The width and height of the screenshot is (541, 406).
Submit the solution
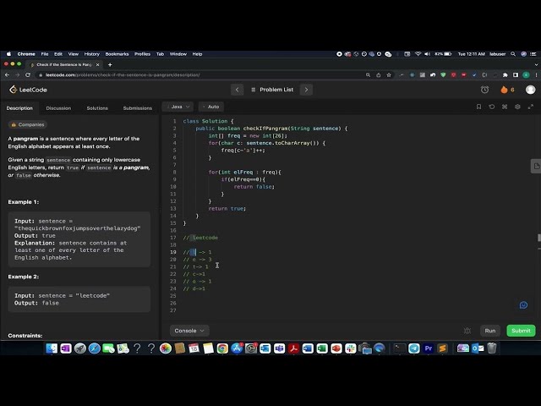coord(521,331)
